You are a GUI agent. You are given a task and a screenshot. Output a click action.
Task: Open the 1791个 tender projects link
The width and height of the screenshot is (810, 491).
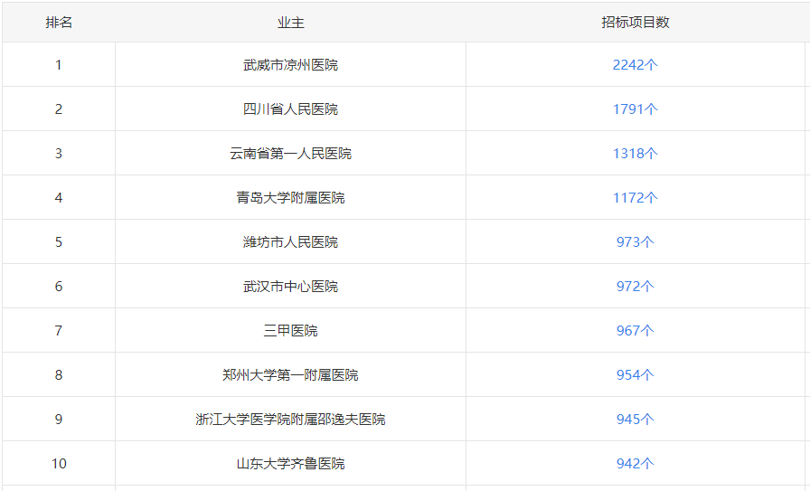635,109
